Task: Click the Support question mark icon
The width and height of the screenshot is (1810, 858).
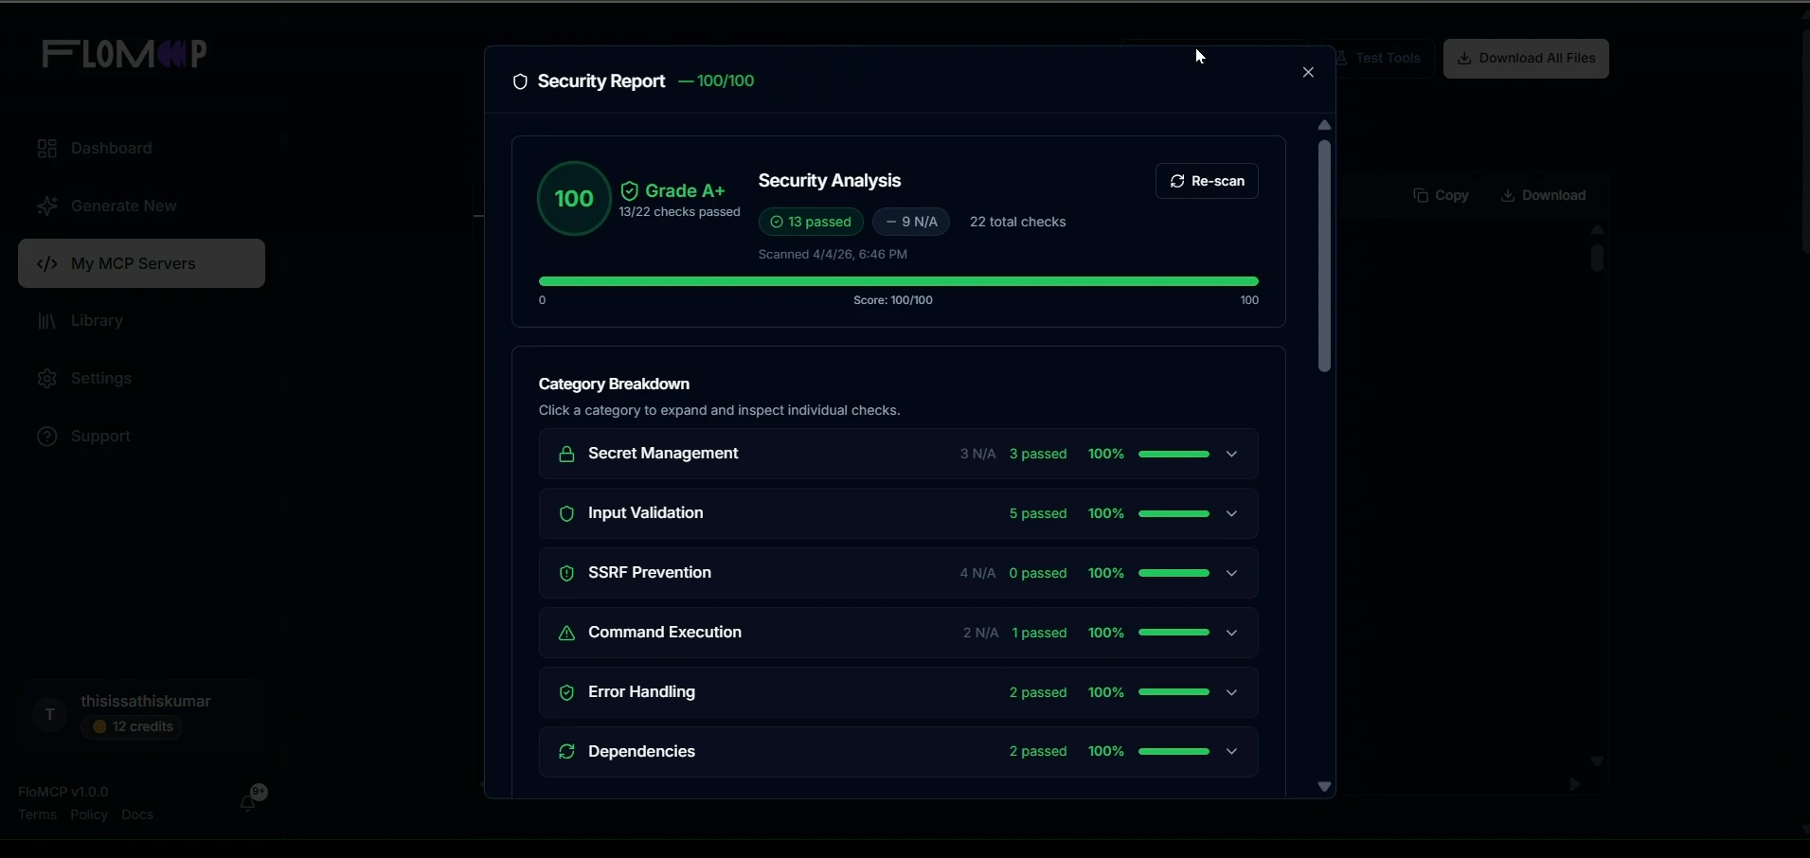Action: coord(46,437)
